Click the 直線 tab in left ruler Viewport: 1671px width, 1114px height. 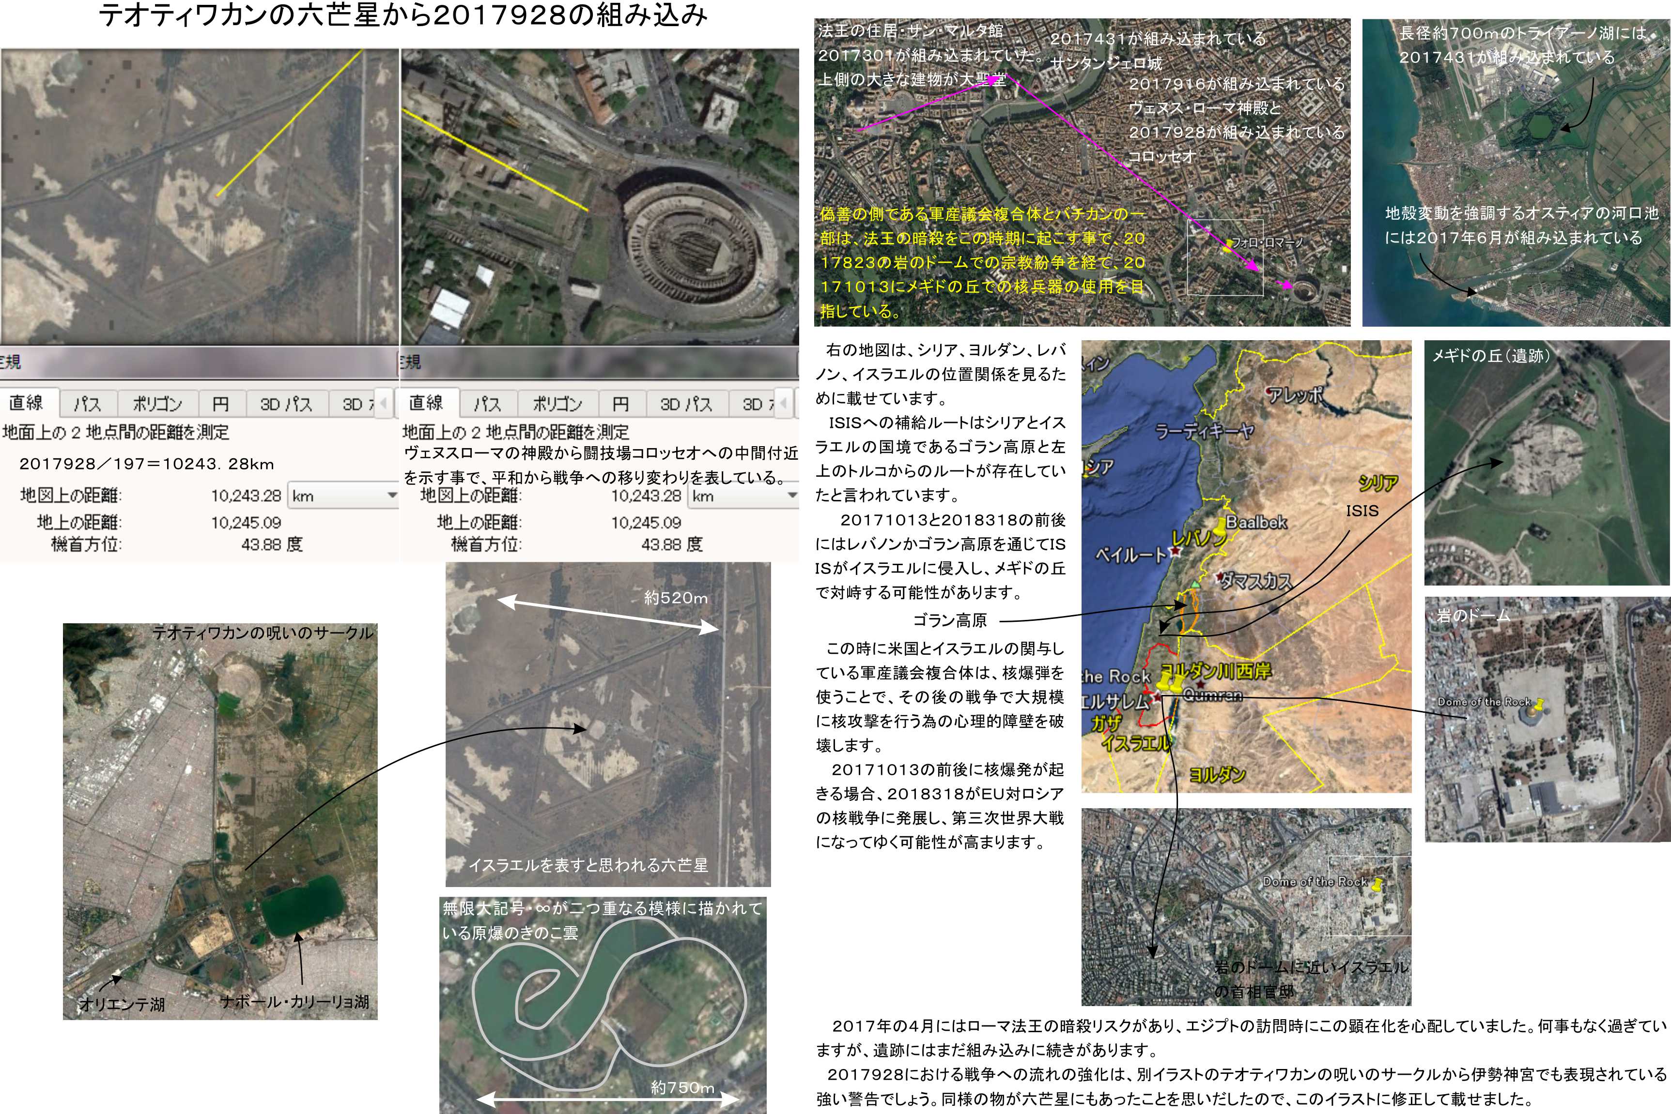tap(26, 403)
